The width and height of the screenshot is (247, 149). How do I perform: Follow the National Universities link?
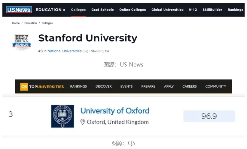[x=64, y=51]
